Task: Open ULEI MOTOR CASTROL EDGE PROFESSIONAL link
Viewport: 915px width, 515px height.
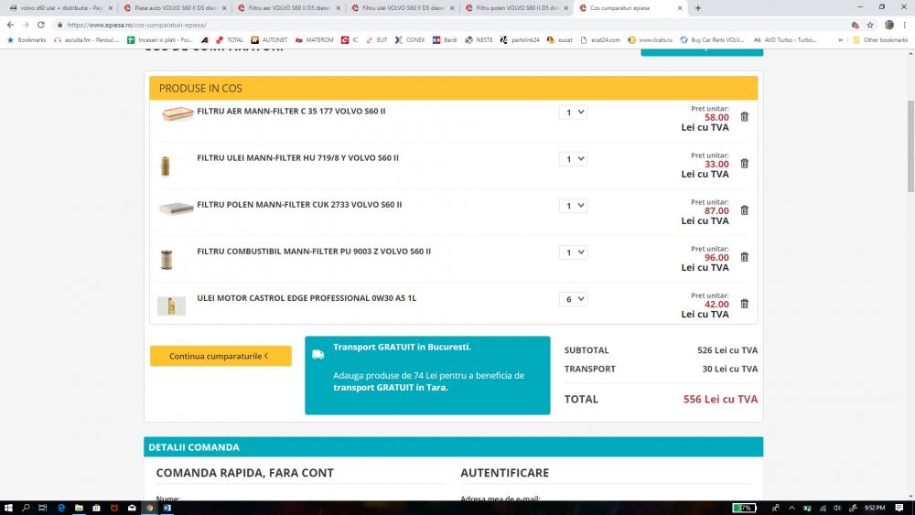Action: [x=307, y=297]
